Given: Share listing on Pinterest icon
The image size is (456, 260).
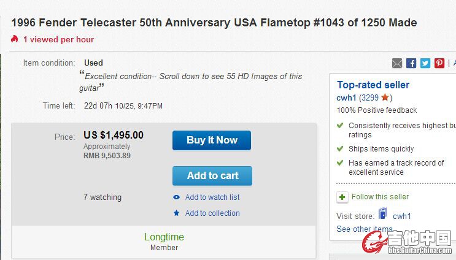Looking at the screenshot, I should point(439,63).
